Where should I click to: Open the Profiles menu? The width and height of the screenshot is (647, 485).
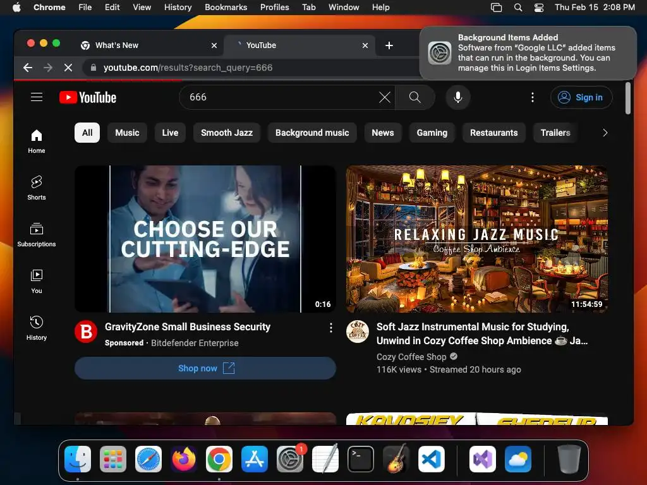coord(274,8)
